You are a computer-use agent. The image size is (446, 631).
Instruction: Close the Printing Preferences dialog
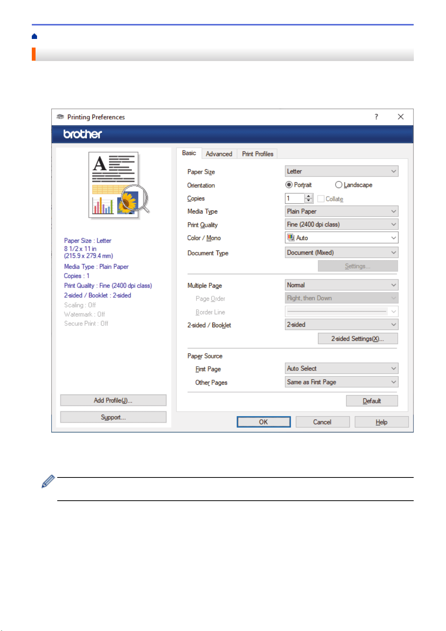pyautogui.click(x=401, y=117)
